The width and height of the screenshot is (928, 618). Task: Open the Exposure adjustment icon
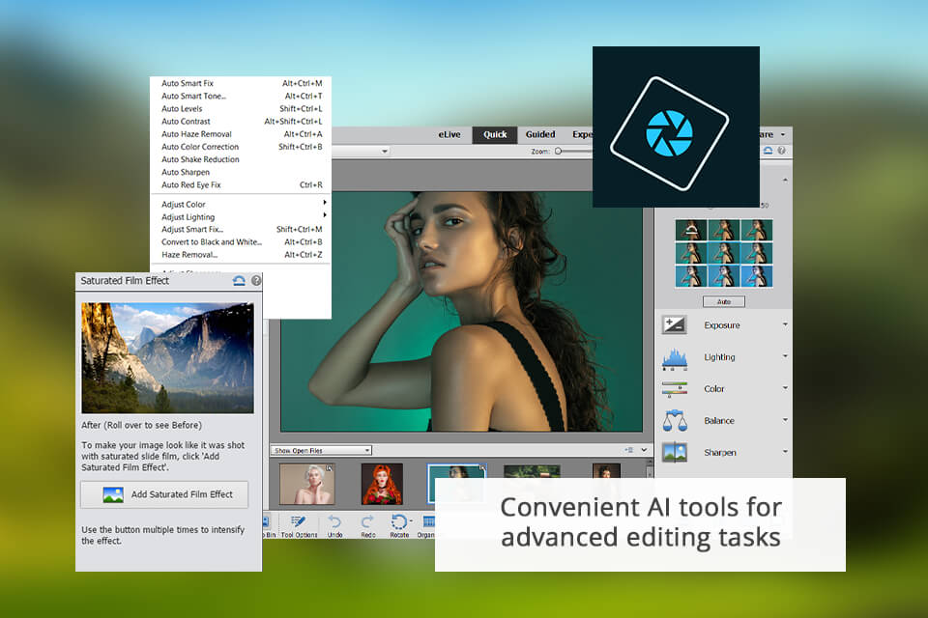pyautogui.click(x=674, y=324)
